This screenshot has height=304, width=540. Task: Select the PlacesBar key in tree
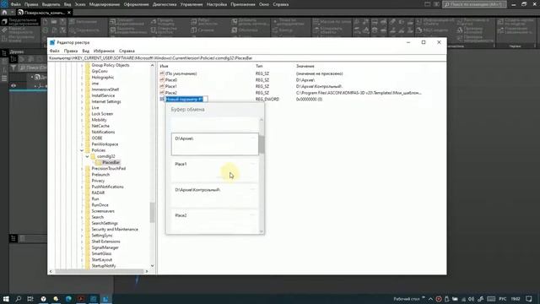[x=111, y=162]
